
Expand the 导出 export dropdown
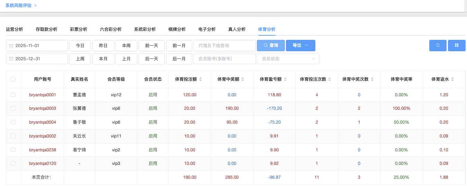(x=300, y=45)
